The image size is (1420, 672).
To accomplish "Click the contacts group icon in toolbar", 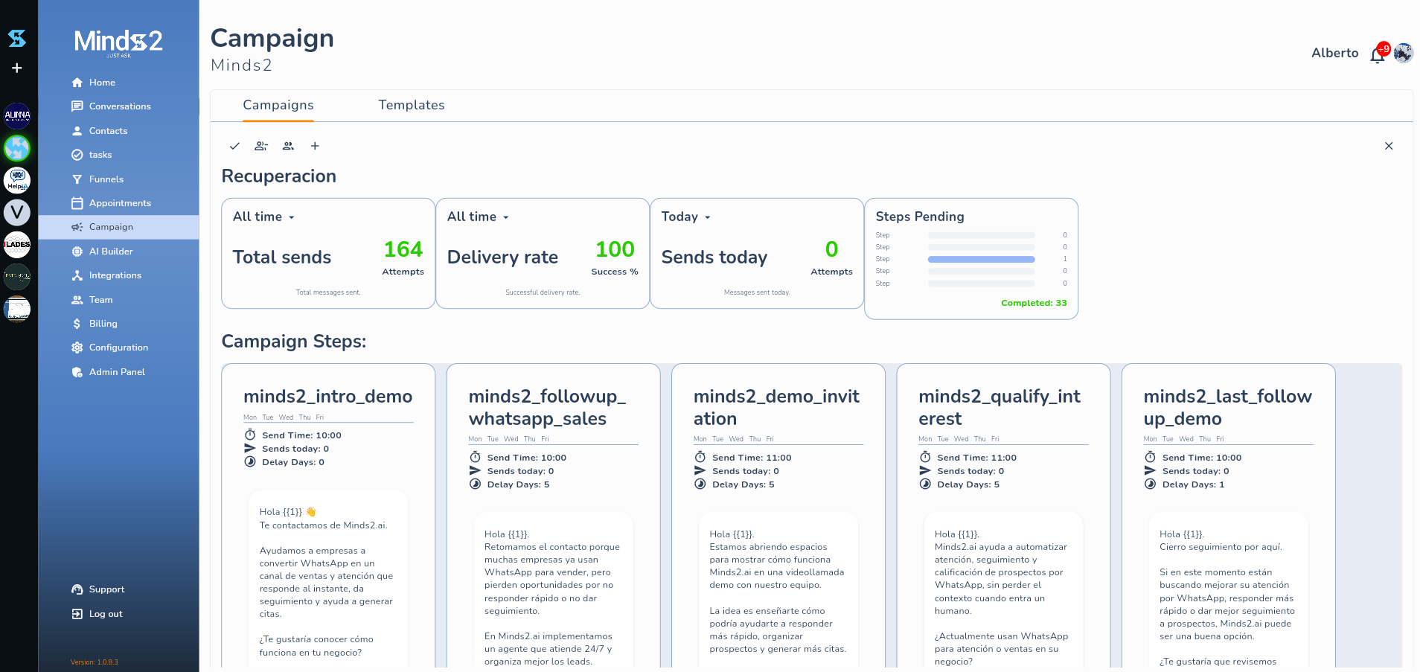I will click(288, 146).
